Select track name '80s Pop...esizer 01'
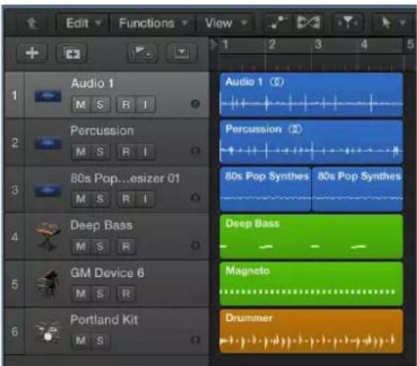Image resolution: width=417 pixels, height=366 pixels. coord(125,178)
